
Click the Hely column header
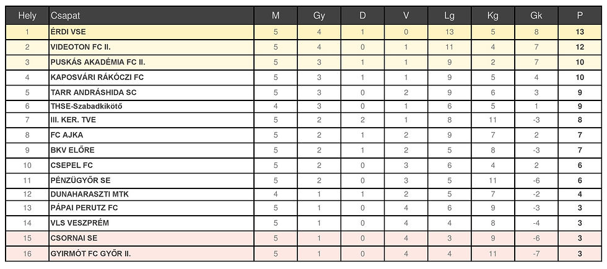tap(27, 15)
